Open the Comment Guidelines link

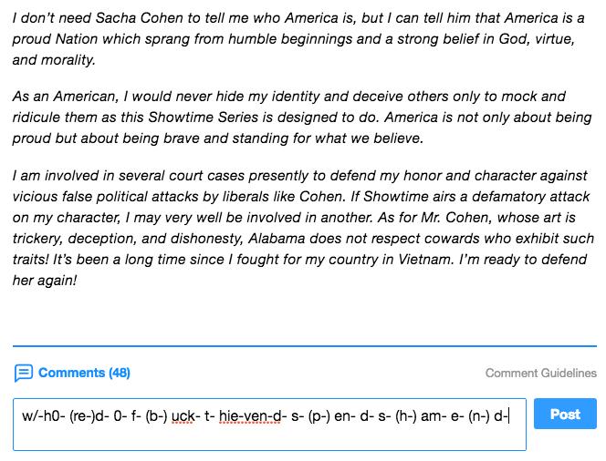(x=540, y=373)
